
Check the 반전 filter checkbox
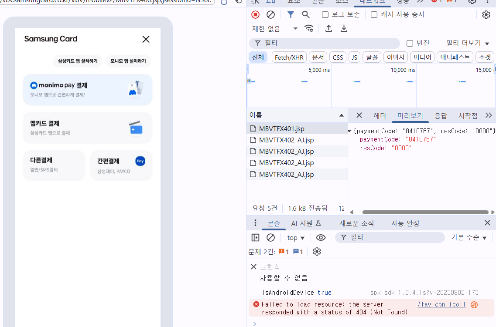[x=410, y=43]
